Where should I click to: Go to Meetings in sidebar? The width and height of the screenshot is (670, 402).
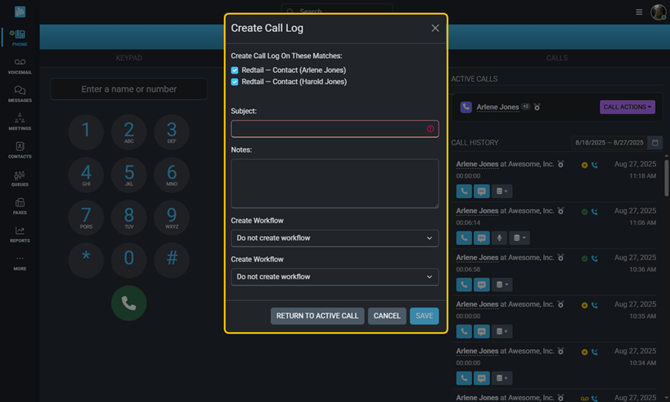tap(19, 121)
